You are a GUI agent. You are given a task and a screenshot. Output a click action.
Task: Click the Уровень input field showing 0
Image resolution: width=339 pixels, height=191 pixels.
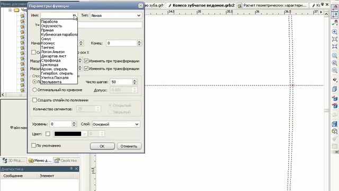60,124
